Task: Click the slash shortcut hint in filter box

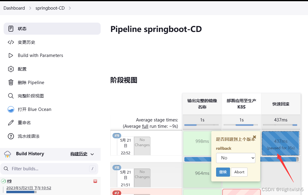Action: [x=92, y=168]
